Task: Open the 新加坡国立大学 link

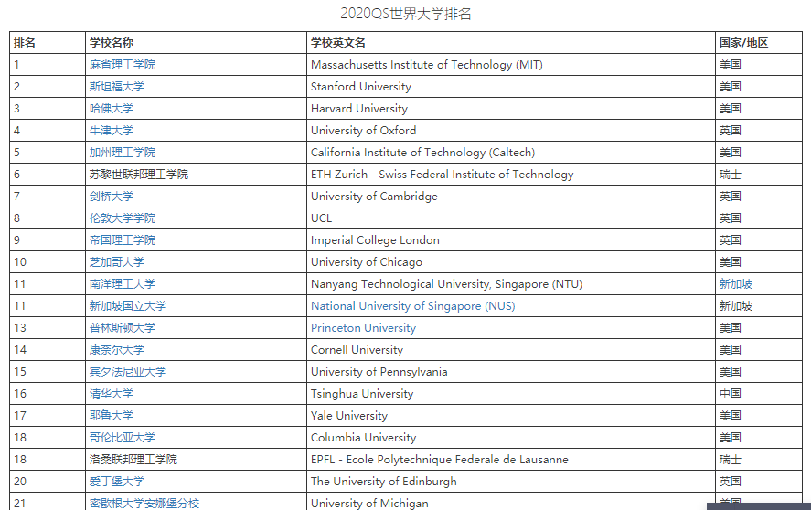Action: coord(128,305)
